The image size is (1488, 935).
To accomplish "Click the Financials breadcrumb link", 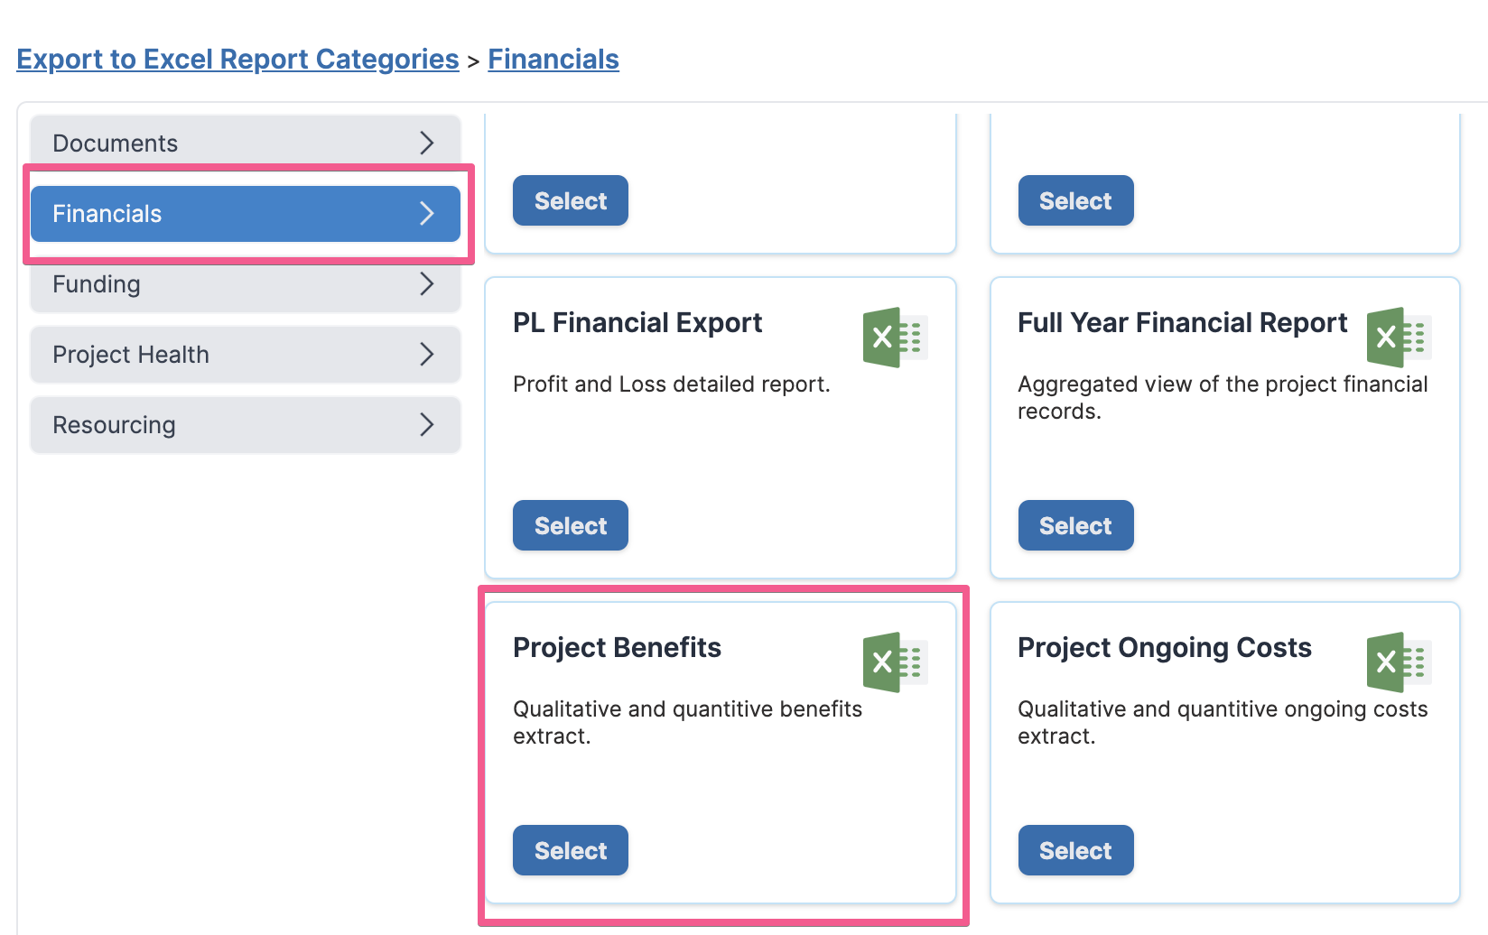I will coord(553,59).
